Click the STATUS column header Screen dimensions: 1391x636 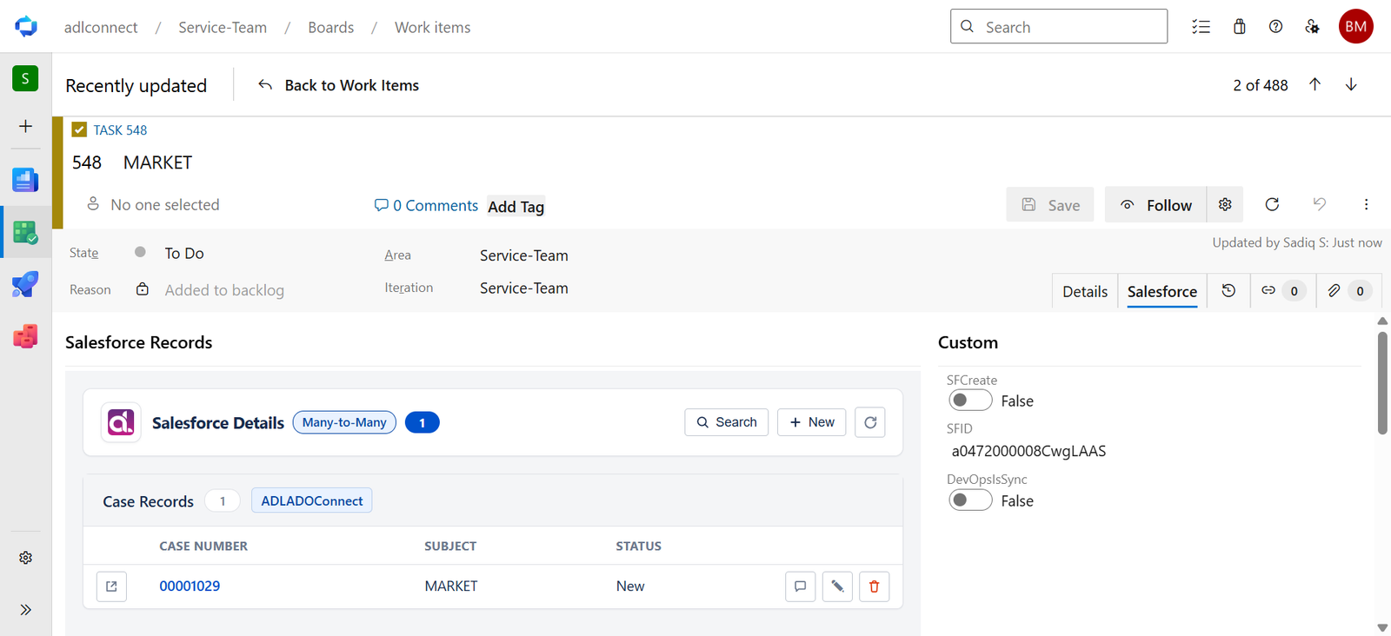point(638,547)
